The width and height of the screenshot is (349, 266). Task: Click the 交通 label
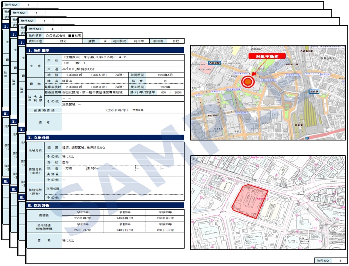tap(53, 69)
